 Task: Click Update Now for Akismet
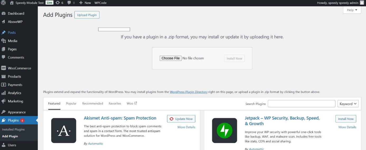181,119
